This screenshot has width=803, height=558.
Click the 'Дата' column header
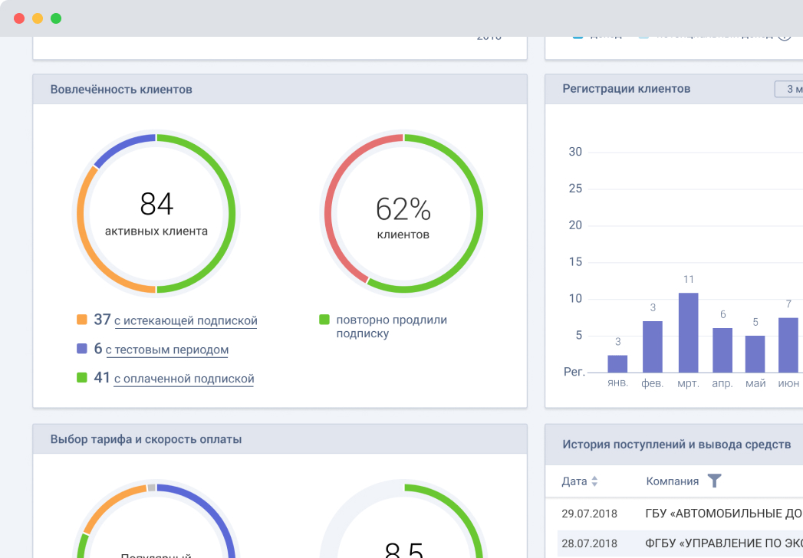coord(574,481)
